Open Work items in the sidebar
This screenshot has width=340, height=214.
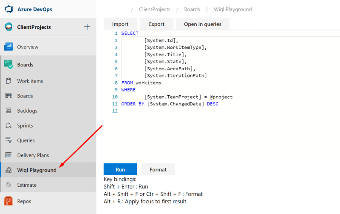point(30,81)
